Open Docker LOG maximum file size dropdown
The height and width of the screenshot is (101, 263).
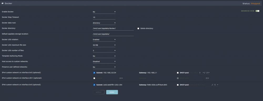(x=104, y=45)
